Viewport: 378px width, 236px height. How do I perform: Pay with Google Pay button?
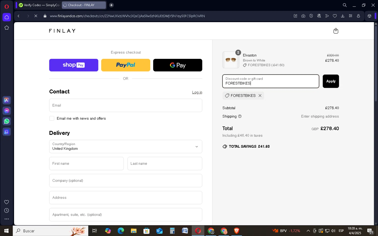pos(178,65)
